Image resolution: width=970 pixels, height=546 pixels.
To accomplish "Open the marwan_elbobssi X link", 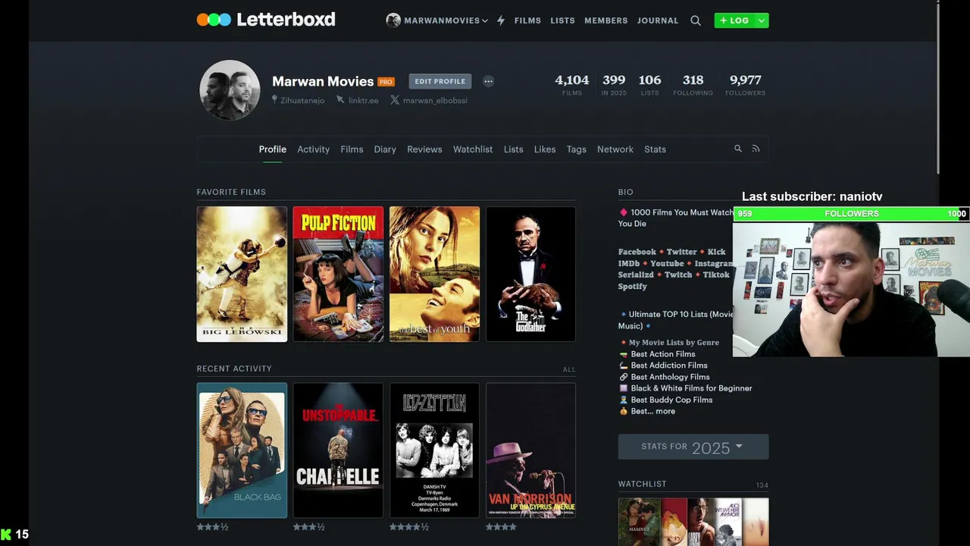I will pos(435,101).
